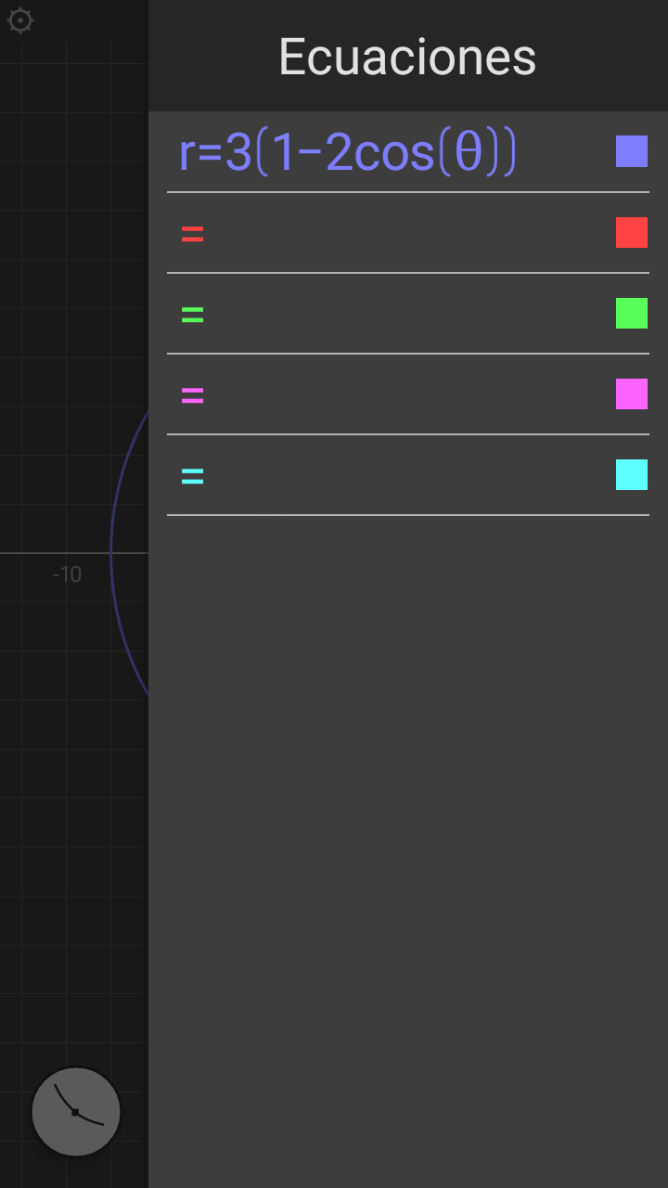Select the empty magenta equation field
This screenshot has width=668, height=1188.
click(x=390, y=394)
